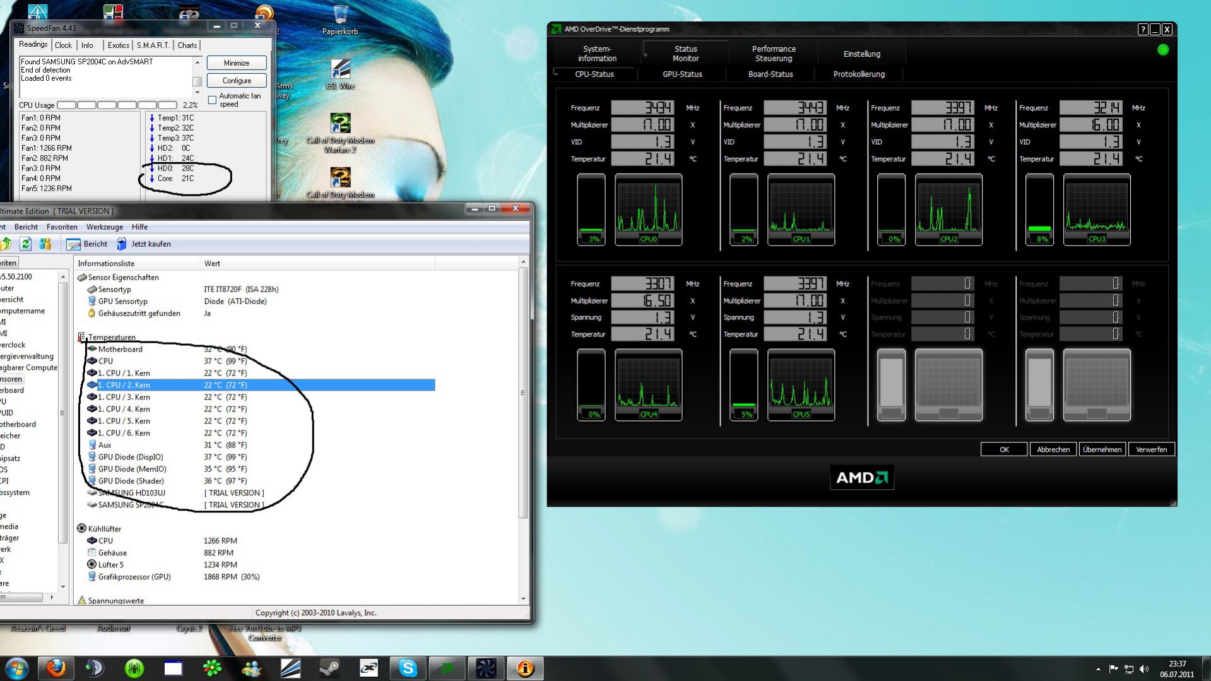Click the green status indicator in AMD OverDrive
Image resolution: width=1211 pixels, height=681 pixels.
point(1163,50)
